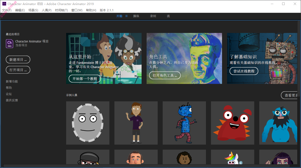This screenshot has width=301, height=168.
Task: Open the 提供反馈 link
Action: [x=12, y=100]
